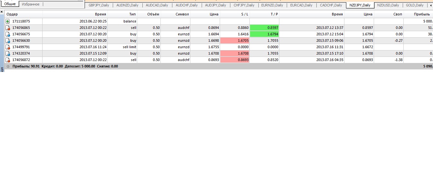Click the round icon in the summary row
The width and height of the screenshot is (433, 178).
tap(8, 66)
